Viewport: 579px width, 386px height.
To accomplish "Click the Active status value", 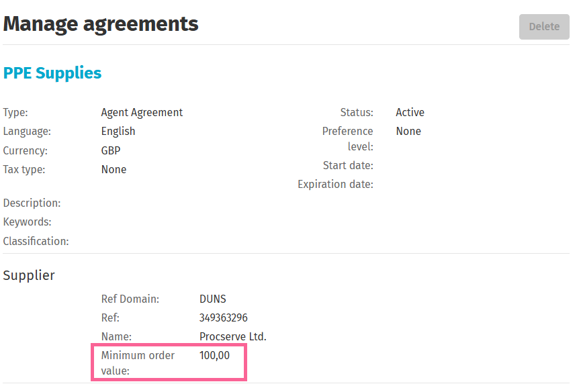I will coord(410,113).
